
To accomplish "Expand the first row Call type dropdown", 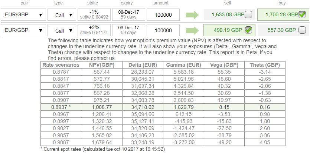I will (62, 15).
